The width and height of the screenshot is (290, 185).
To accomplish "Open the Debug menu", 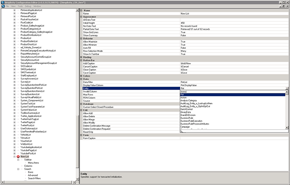I will 28,6.
